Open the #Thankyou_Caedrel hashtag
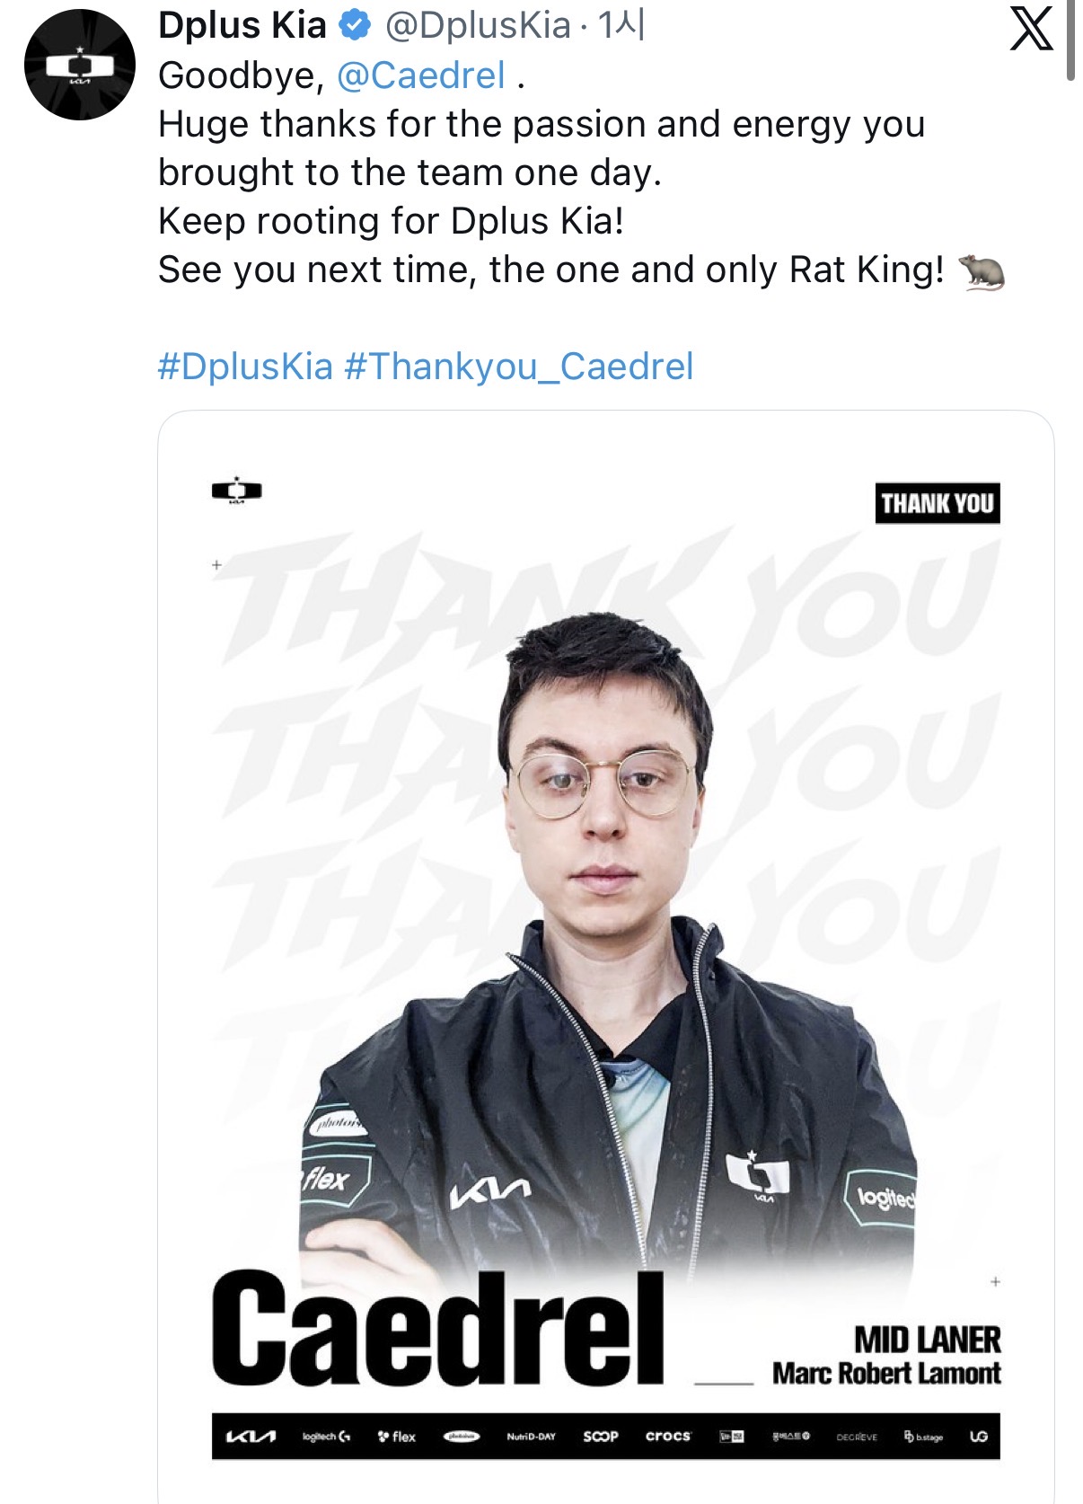Image resolution: width=1083 pixels, height=1504 pixels. click(x=519, y=367)
